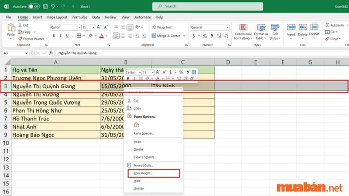Click the Select All corner triangle
Image resolution: width=349 pixels, height=196 pixels.
coord(7,62)
